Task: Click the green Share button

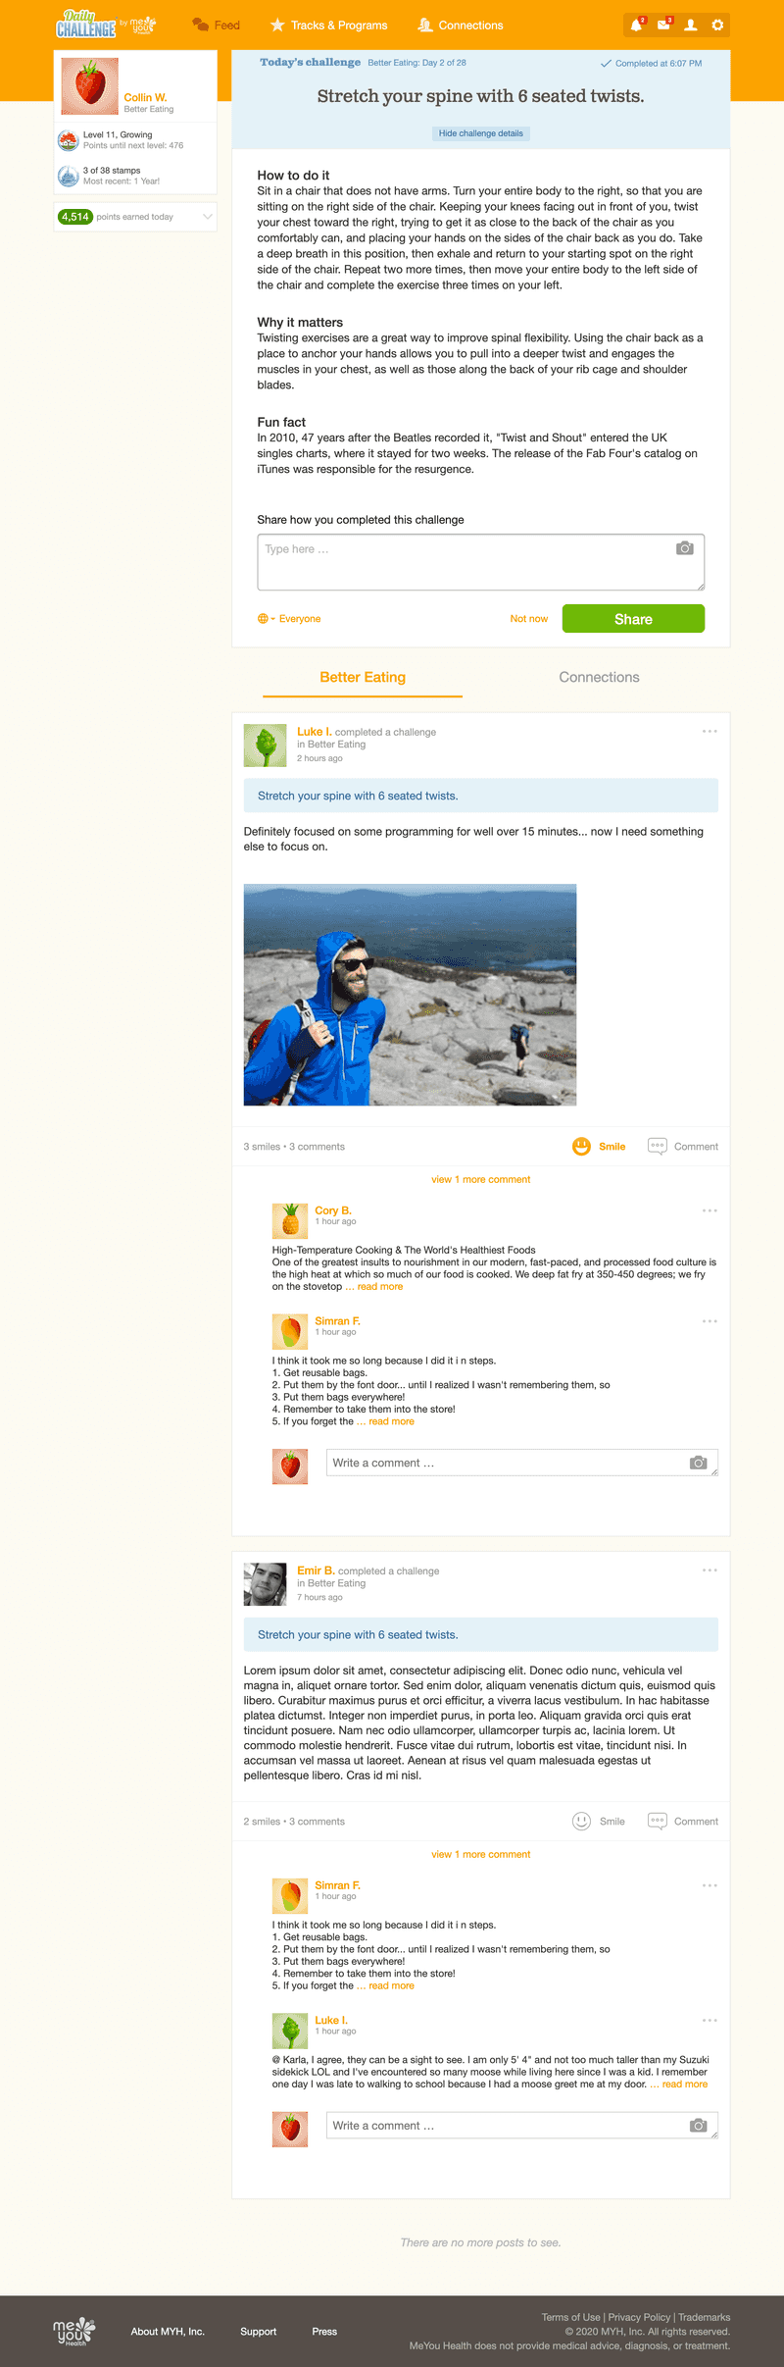Action: [x=633, y=619]
